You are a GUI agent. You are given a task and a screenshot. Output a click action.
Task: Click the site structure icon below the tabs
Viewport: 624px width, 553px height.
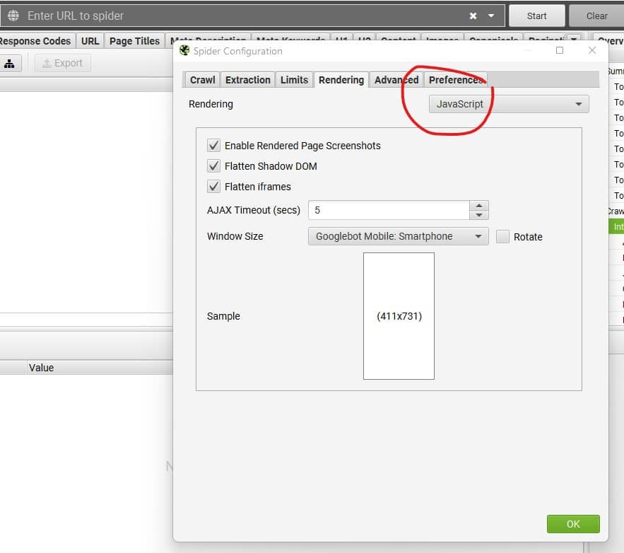(8, 63)
